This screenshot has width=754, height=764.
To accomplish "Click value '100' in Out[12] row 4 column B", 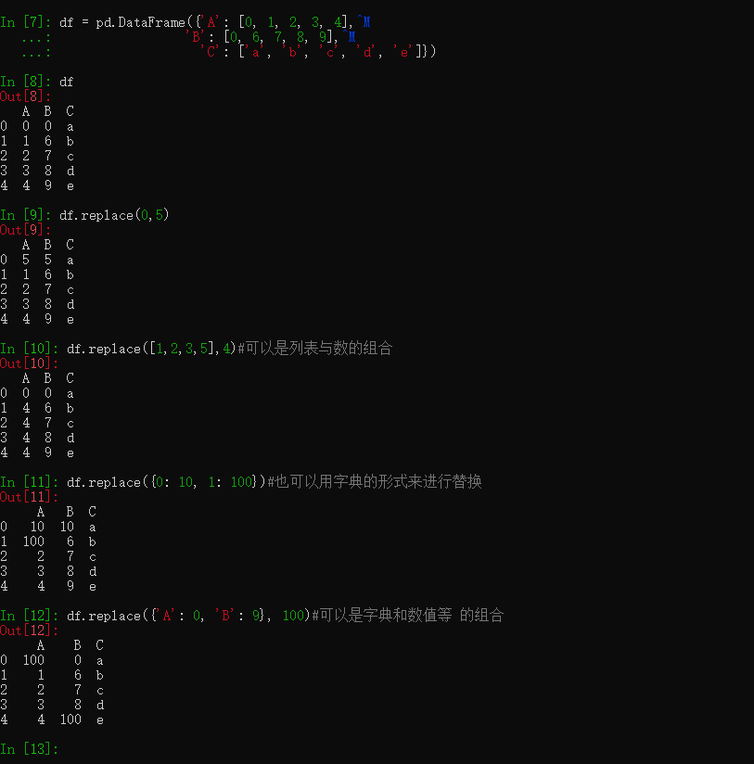I will click(x=70, y=719).
